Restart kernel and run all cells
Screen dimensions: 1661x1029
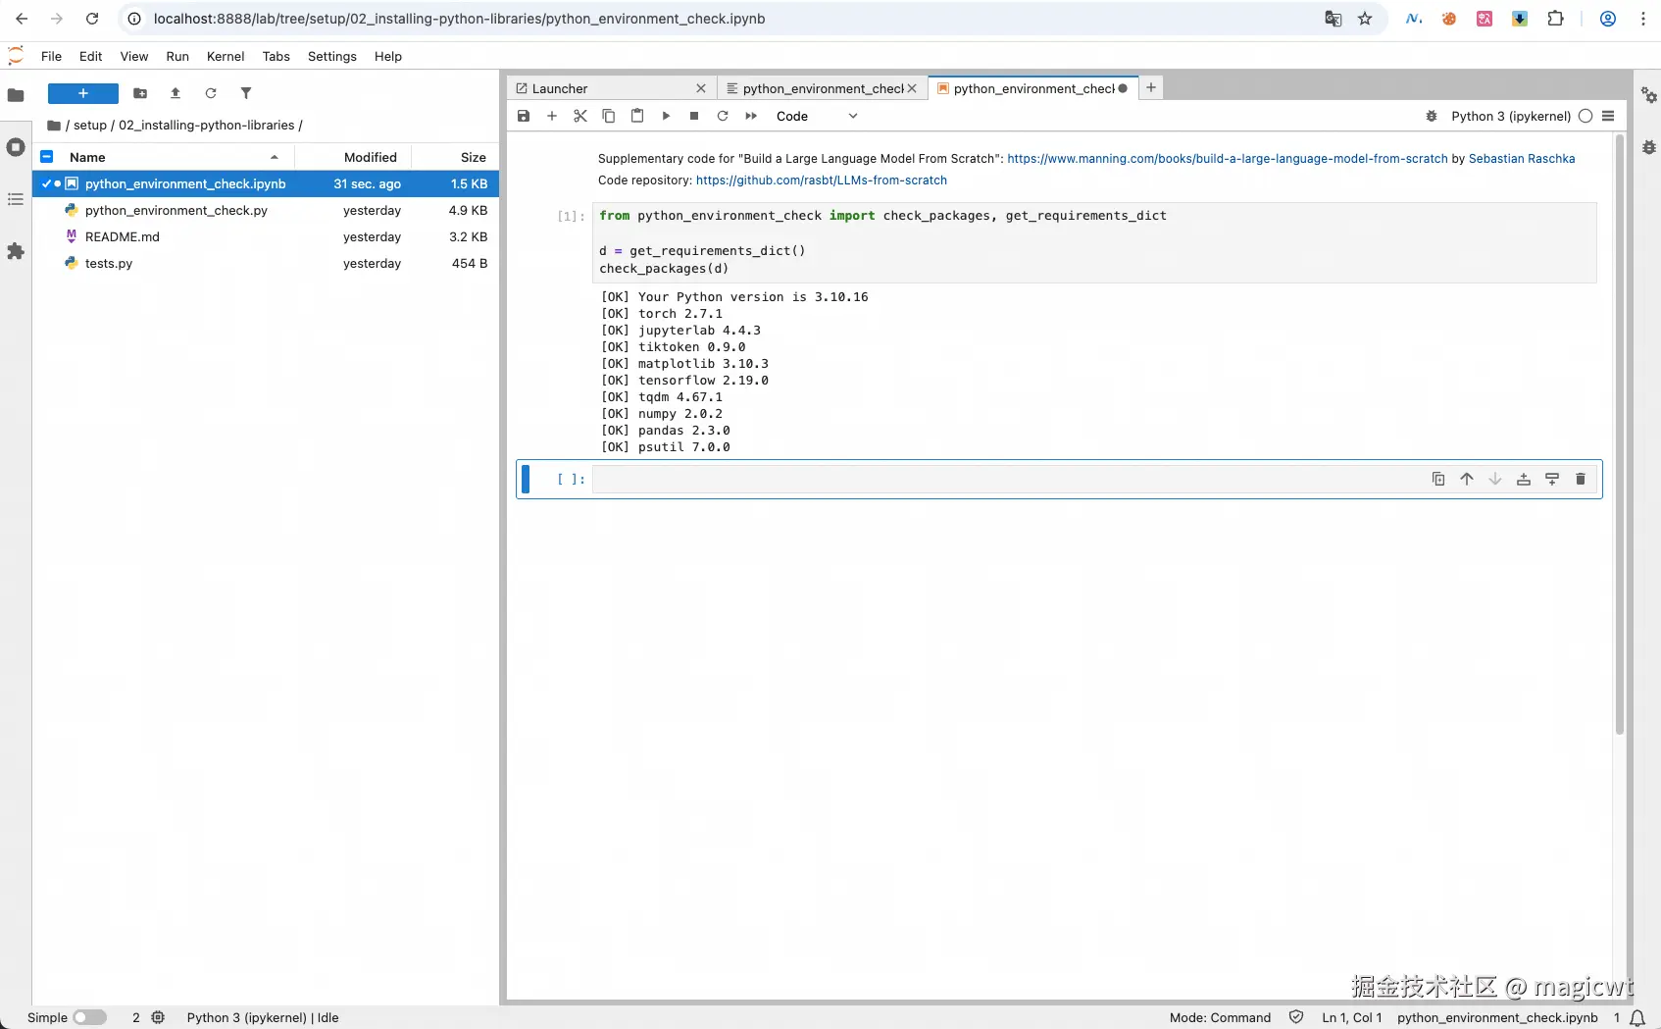751,116
